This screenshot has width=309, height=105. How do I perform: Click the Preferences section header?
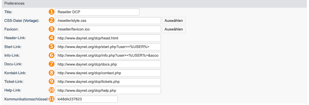pos(154,3)
